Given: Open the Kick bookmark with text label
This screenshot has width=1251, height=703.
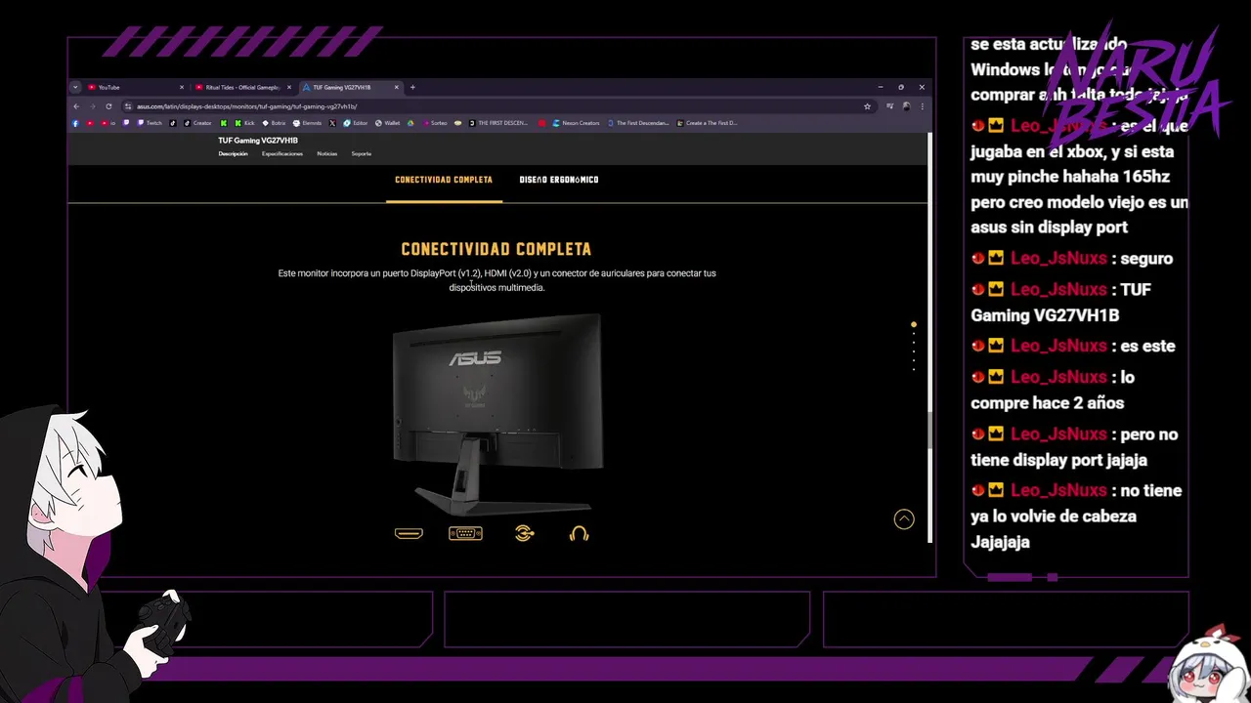Looking at the screenshot, I should coord(244,123).
